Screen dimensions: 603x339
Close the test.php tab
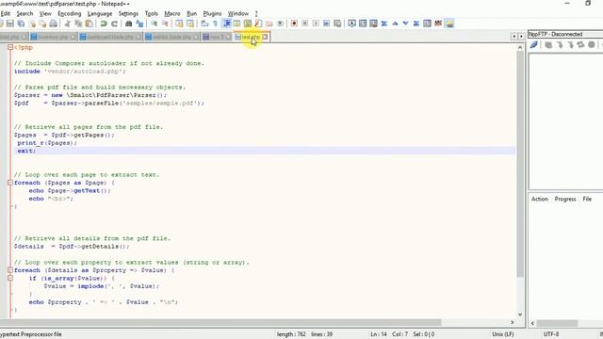coord(266,37)
